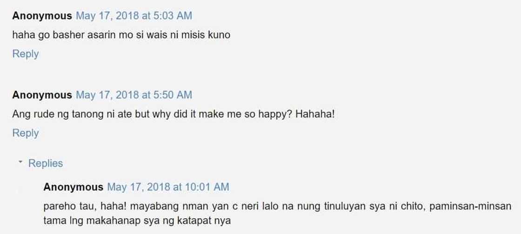Click the reply line starting "tama lng makahanap"

click(x=137, y=221)
